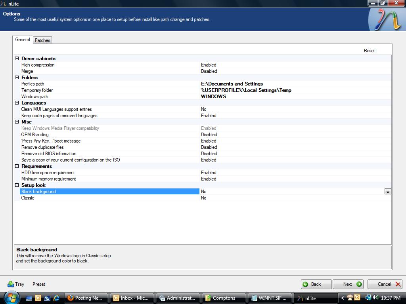Switch to the Comptons taskbar window

pos(224,298)
